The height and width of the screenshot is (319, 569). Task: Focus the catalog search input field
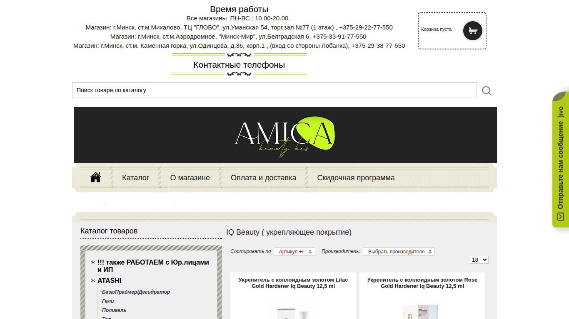(275, 90)
